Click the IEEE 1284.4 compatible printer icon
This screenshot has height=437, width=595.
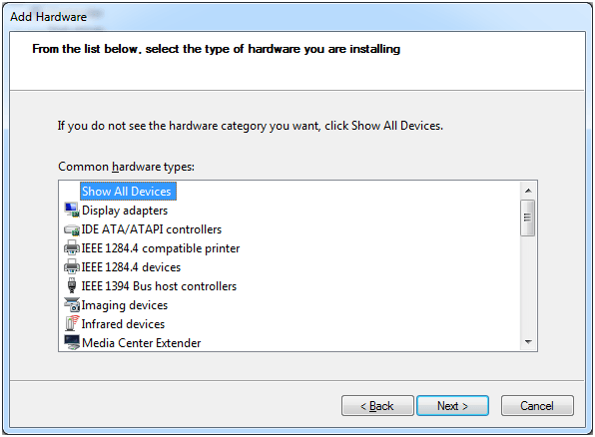click(72, 248)
